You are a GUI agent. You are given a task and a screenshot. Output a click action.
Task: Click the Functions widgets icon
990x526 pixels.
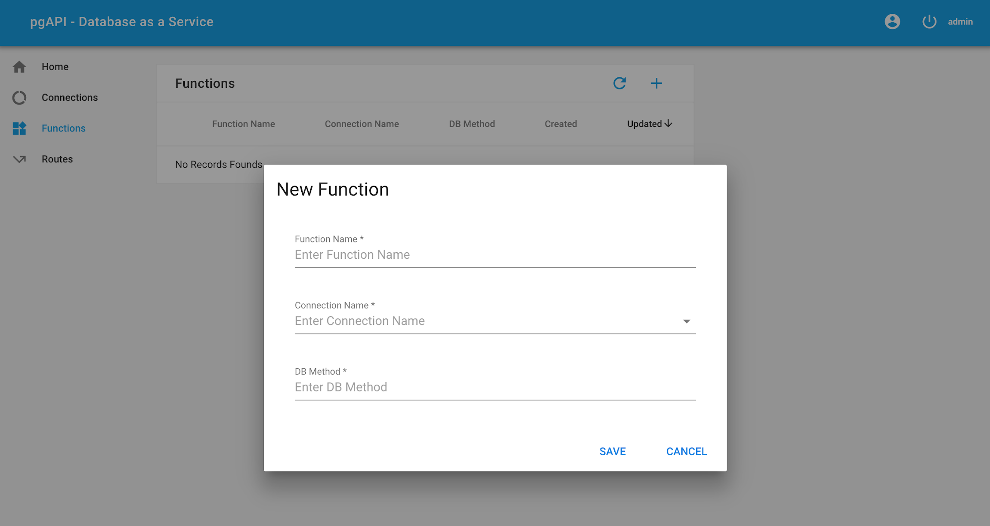click(x=19, y=128)
